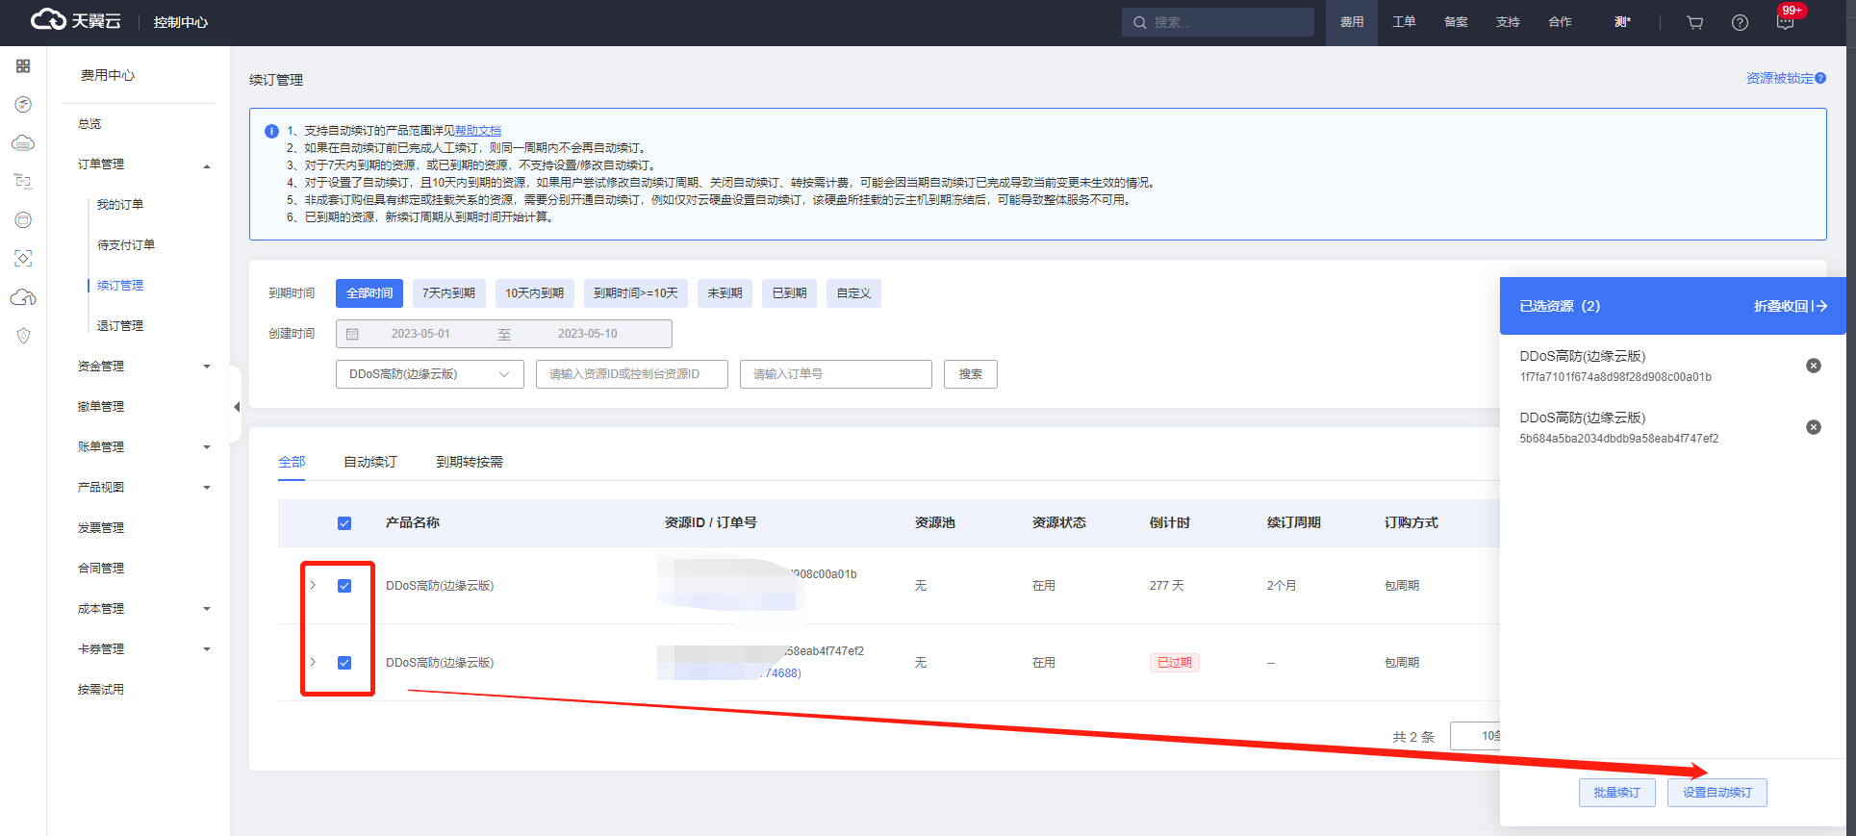Screen dimensions: 1856x836
Task: Click the 设置自动续订 button
Action: [x=1716, y=793]
